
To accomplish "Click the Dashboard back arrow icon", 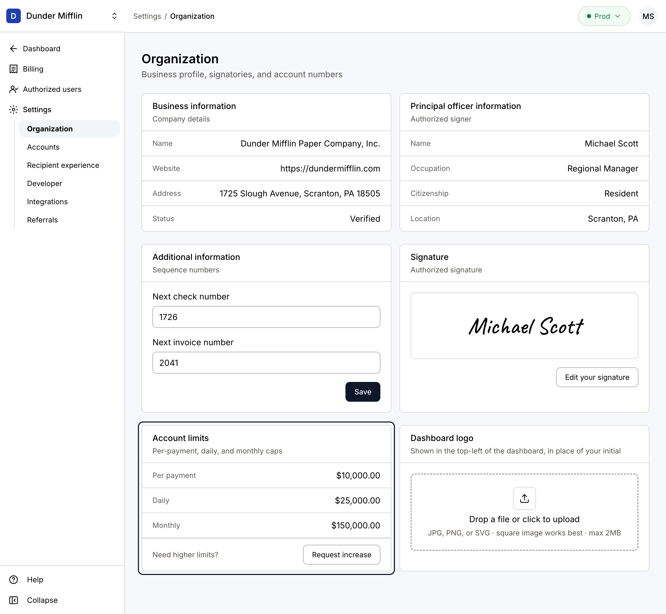I will (x=13, y=49).
